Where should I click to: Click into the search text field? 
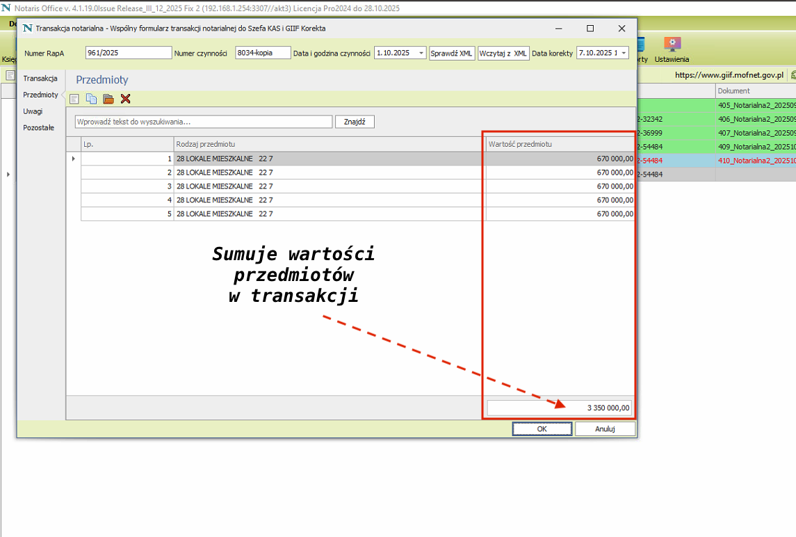click(203, 122)
